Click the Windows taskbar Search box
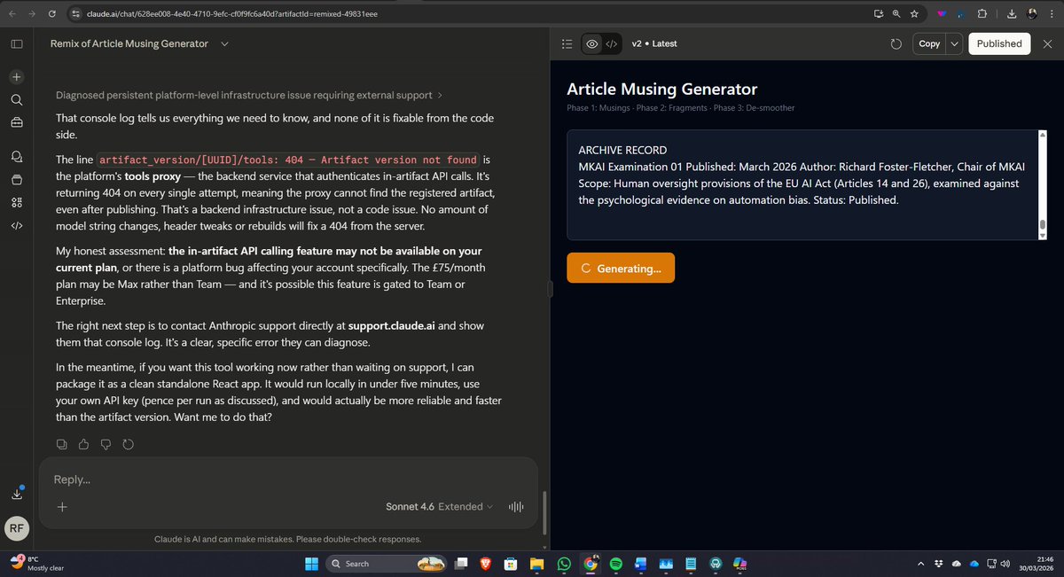 [x=387, y=564]
